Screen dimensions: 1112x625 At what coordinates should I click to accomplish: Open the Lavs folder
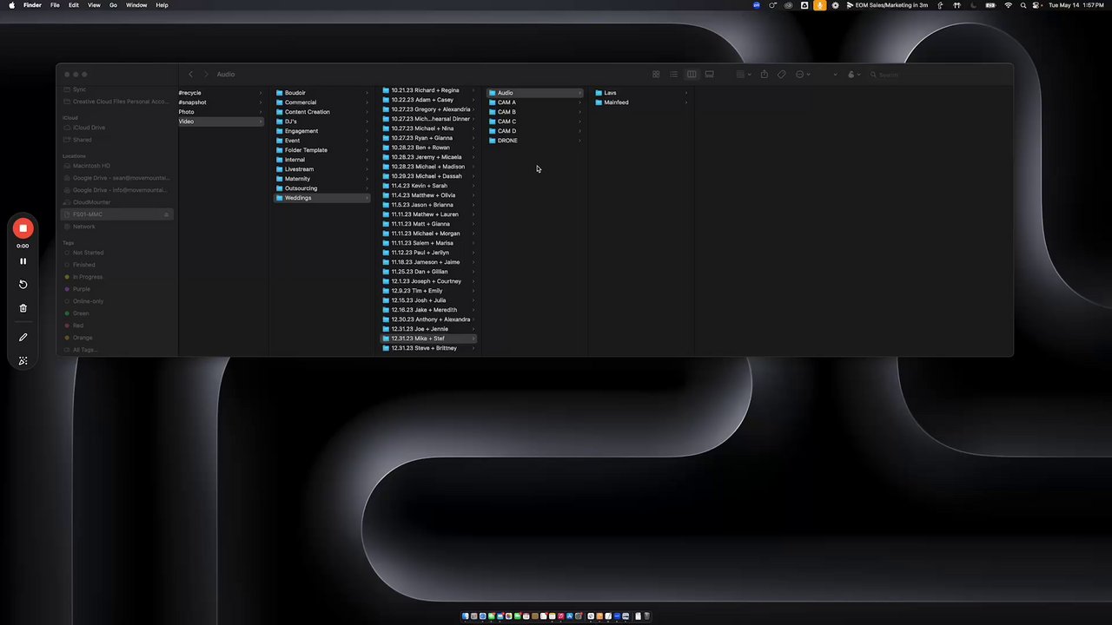641,93
